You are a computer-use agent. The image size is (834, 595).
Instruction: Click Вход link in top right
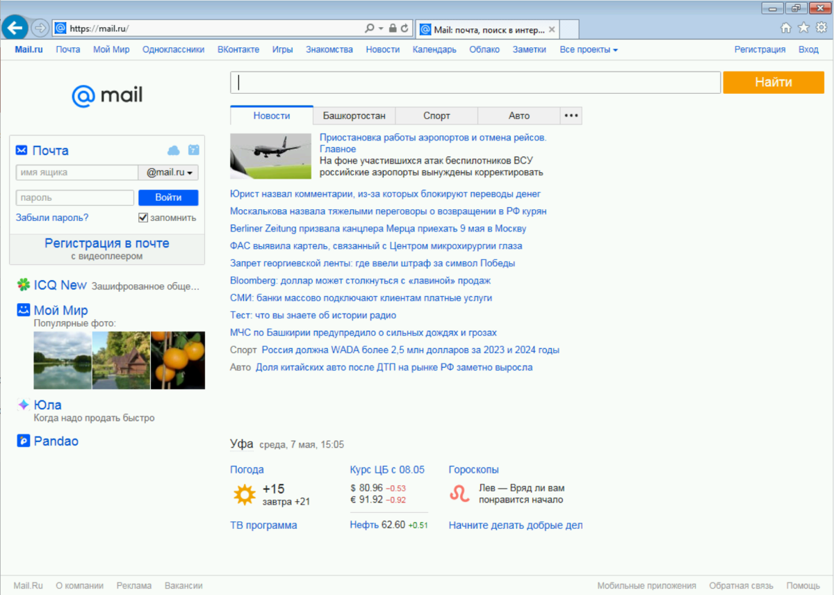point(808,49)
